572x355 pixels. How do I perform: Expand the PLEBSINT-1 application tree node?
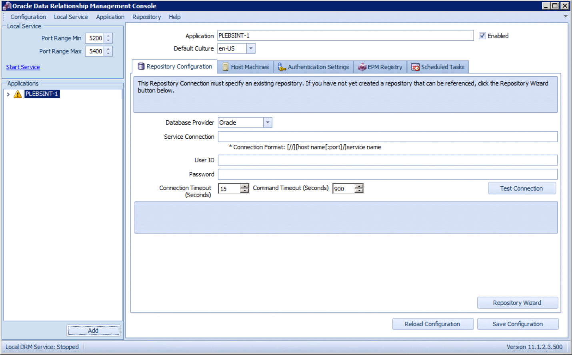8,94
